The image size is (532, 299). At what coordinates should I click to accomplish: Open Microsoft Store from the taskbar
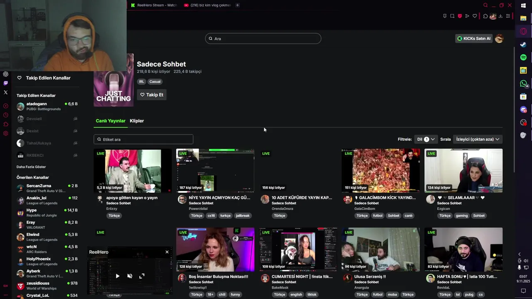[x=523, y=96]
